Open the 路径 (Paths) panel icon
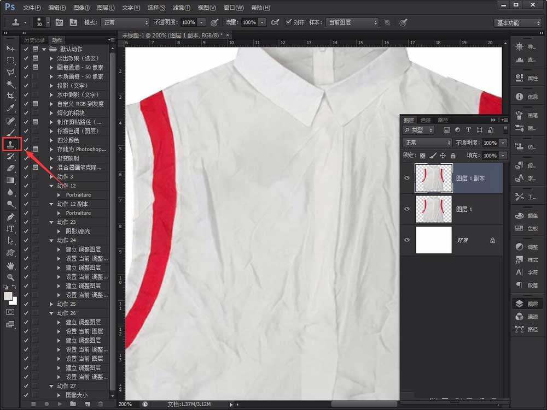The width and height of the screenshot is (547, 410). [x=519, y=329]
